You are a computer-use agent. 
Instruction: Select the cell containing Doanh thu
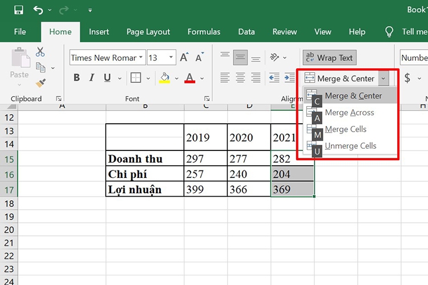[x=145, y=158]
